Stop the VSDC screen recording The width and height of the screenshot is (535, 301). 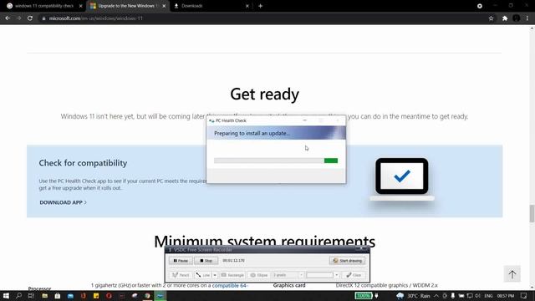pos(206,260)
